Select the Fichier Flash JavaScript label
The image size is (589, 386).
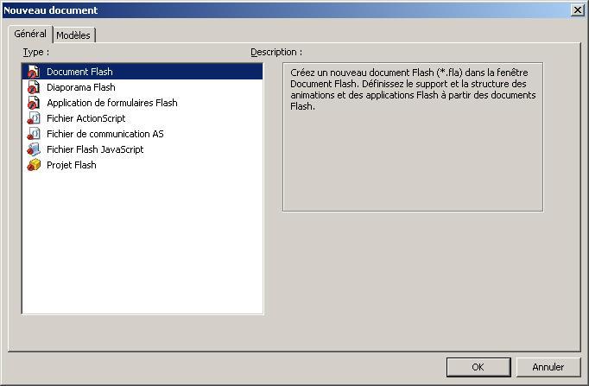point(95,149)
